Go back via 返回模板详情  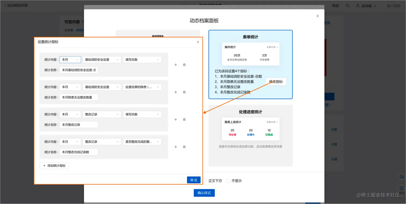[x=16, y=5]
